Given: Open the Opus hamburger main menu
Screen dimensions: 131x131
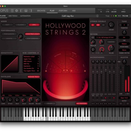Looking at the screenshot, I should click(12, 11).
